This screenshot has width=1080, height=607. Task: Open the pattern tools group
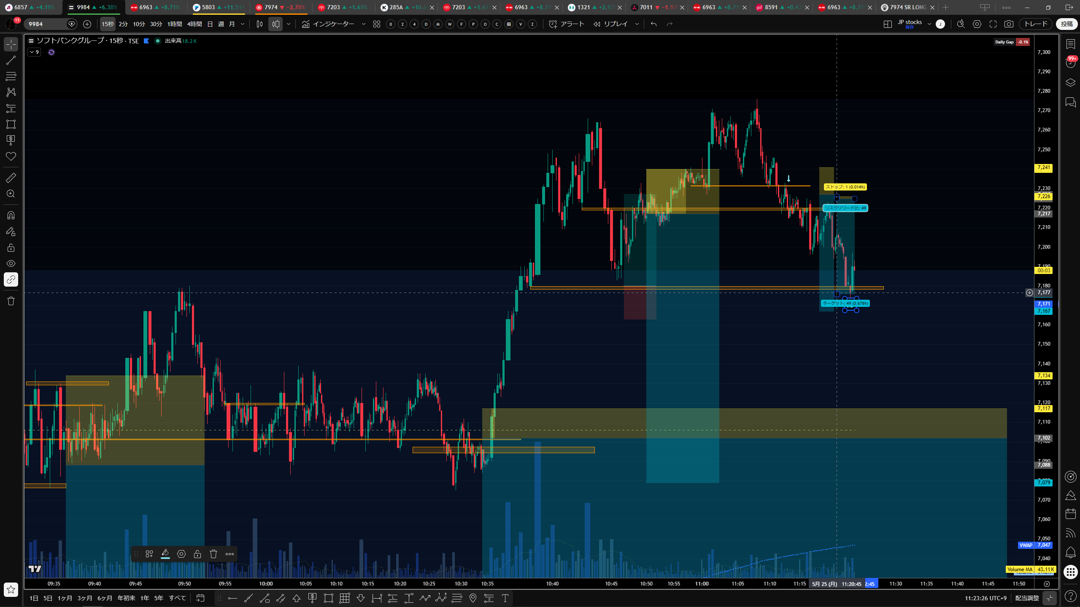pyautogui.click(x=11, y=92)
